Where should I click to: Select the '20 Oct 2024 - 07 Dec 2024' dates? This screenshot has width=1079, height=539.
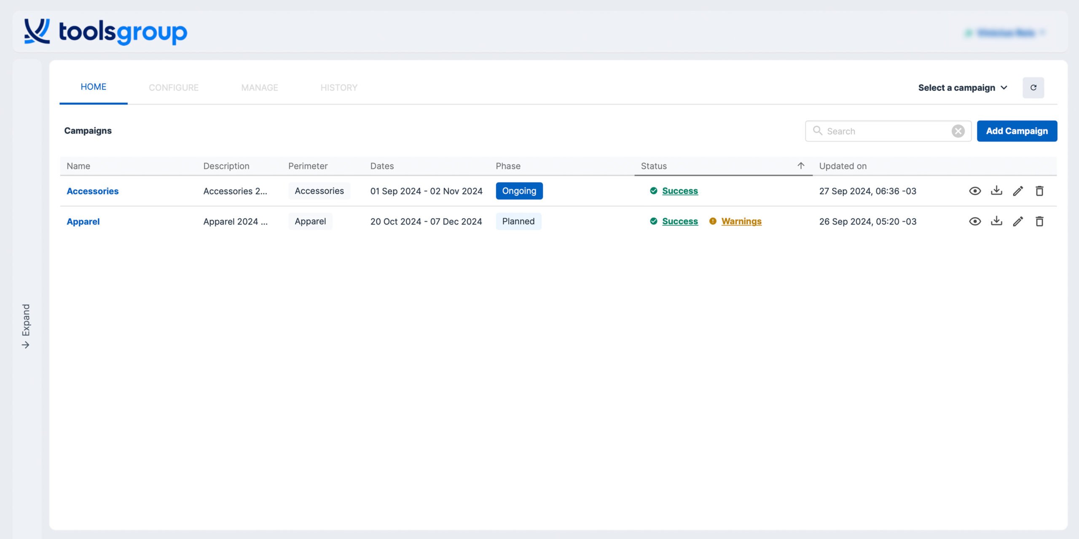pos(426,221)
